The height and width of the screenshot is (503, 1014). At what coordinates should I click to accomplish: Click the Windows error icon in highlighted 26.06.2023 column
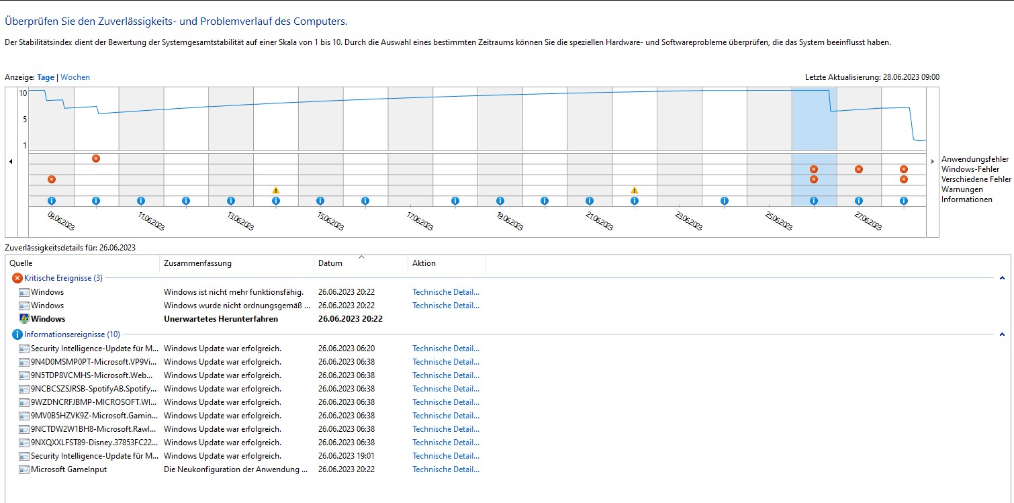pyautogui.click(x=814, y=169)
